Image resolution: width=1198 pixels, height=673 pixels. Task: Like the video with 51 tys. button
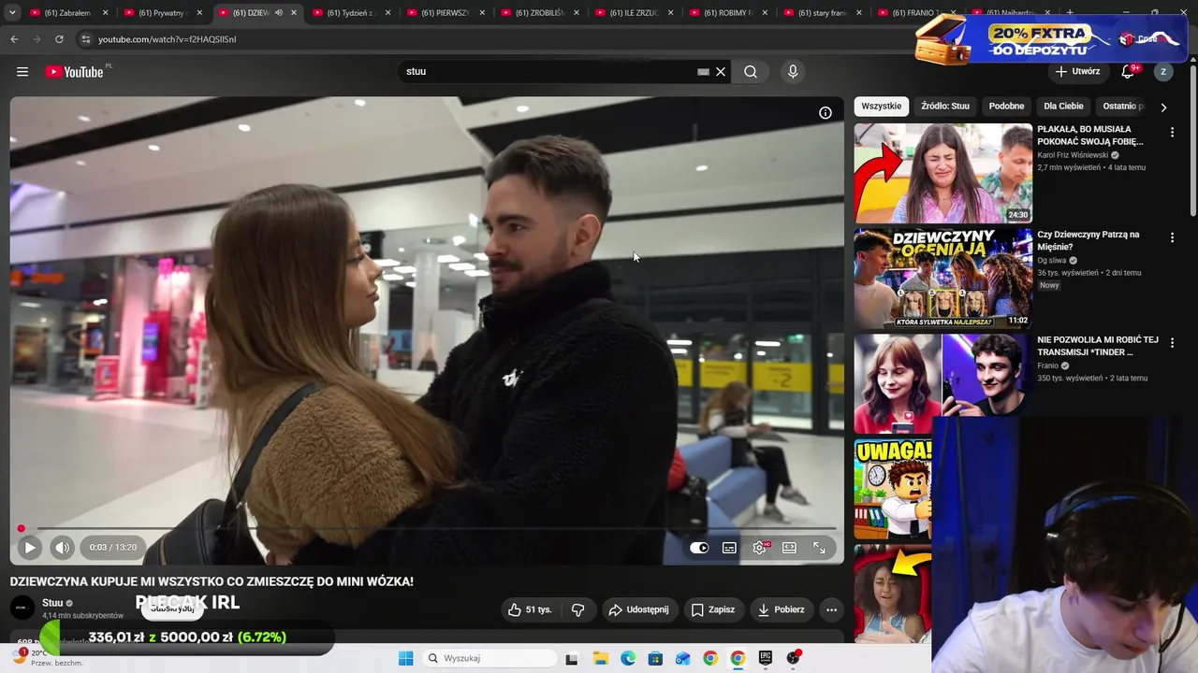[x=530, y=609]
